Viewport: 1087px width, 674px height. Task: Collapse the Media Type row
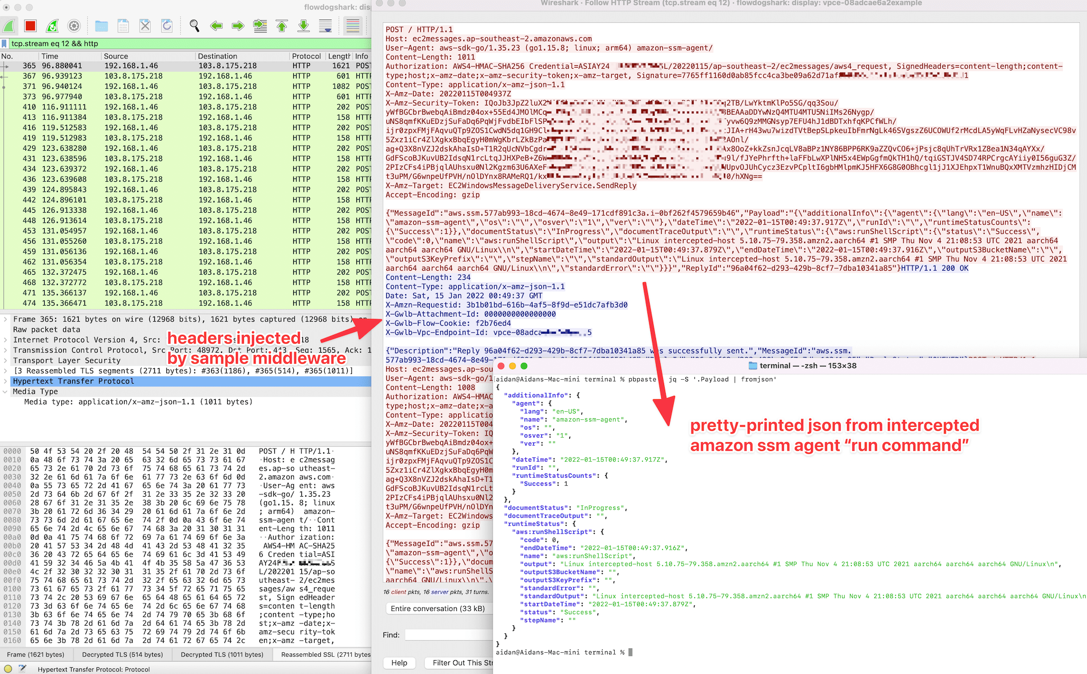point(5,392)
